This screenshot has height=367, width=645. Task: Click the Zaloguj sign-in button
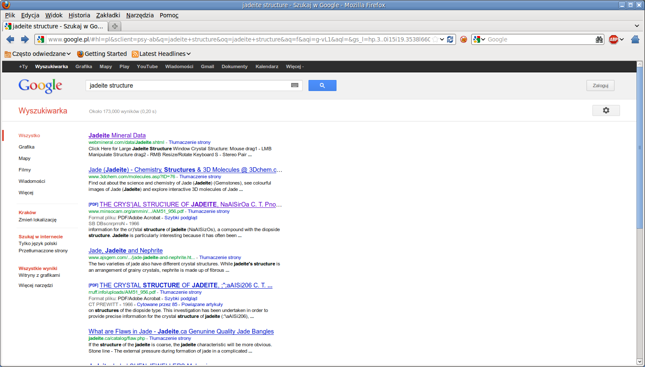pos(601,86)
